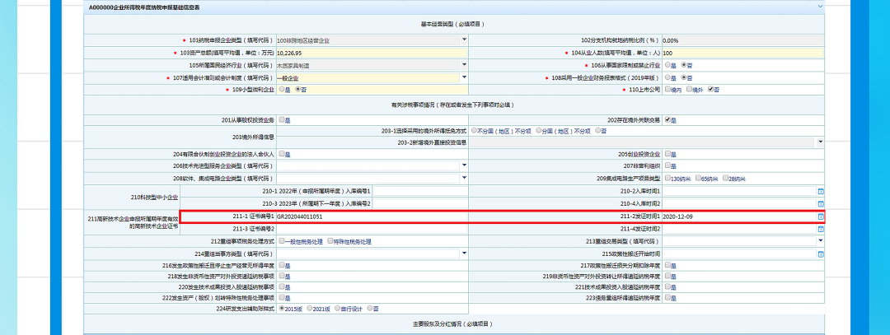Collapse the A000000 form section chevron
890x335 pixels.
819,7
